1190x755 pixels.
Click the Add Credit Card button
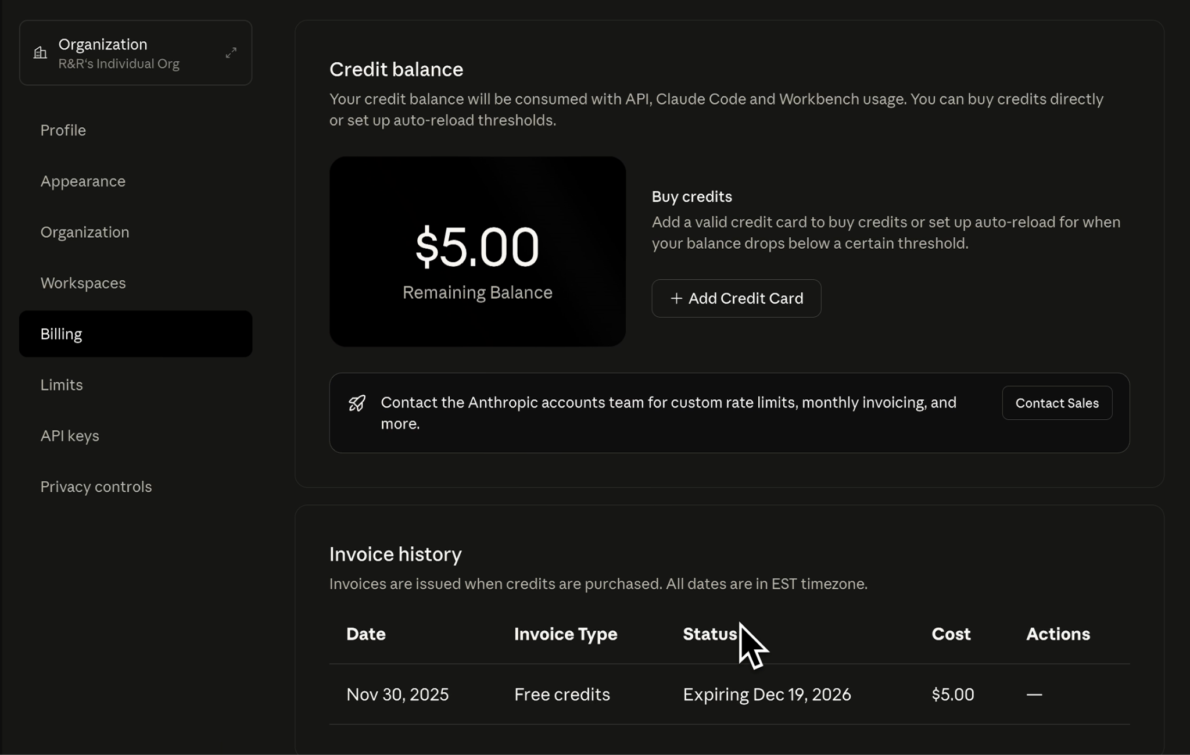736,298
